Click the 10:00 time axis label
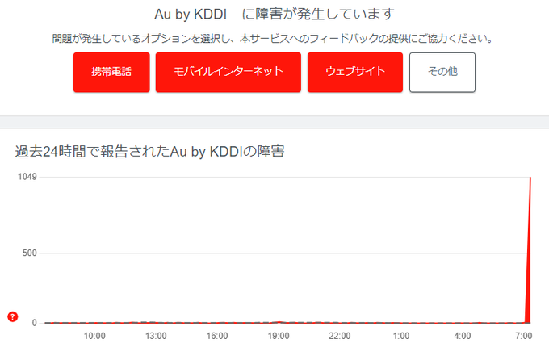This screenshot has height=360, width=549. pyautogui.click(x=94, y=336)
